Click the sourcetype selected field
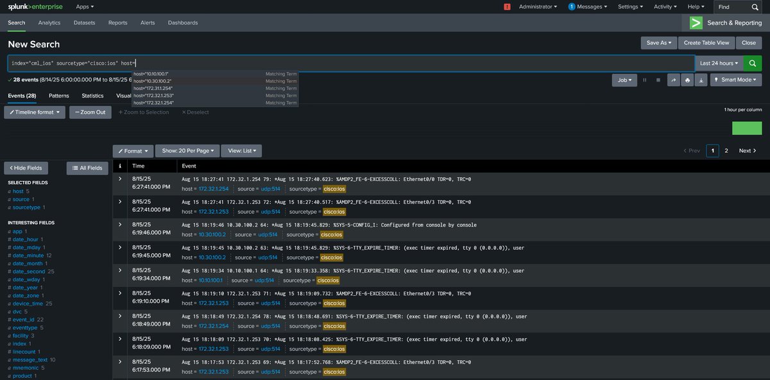770x380 pixels. tap(26, 207)
